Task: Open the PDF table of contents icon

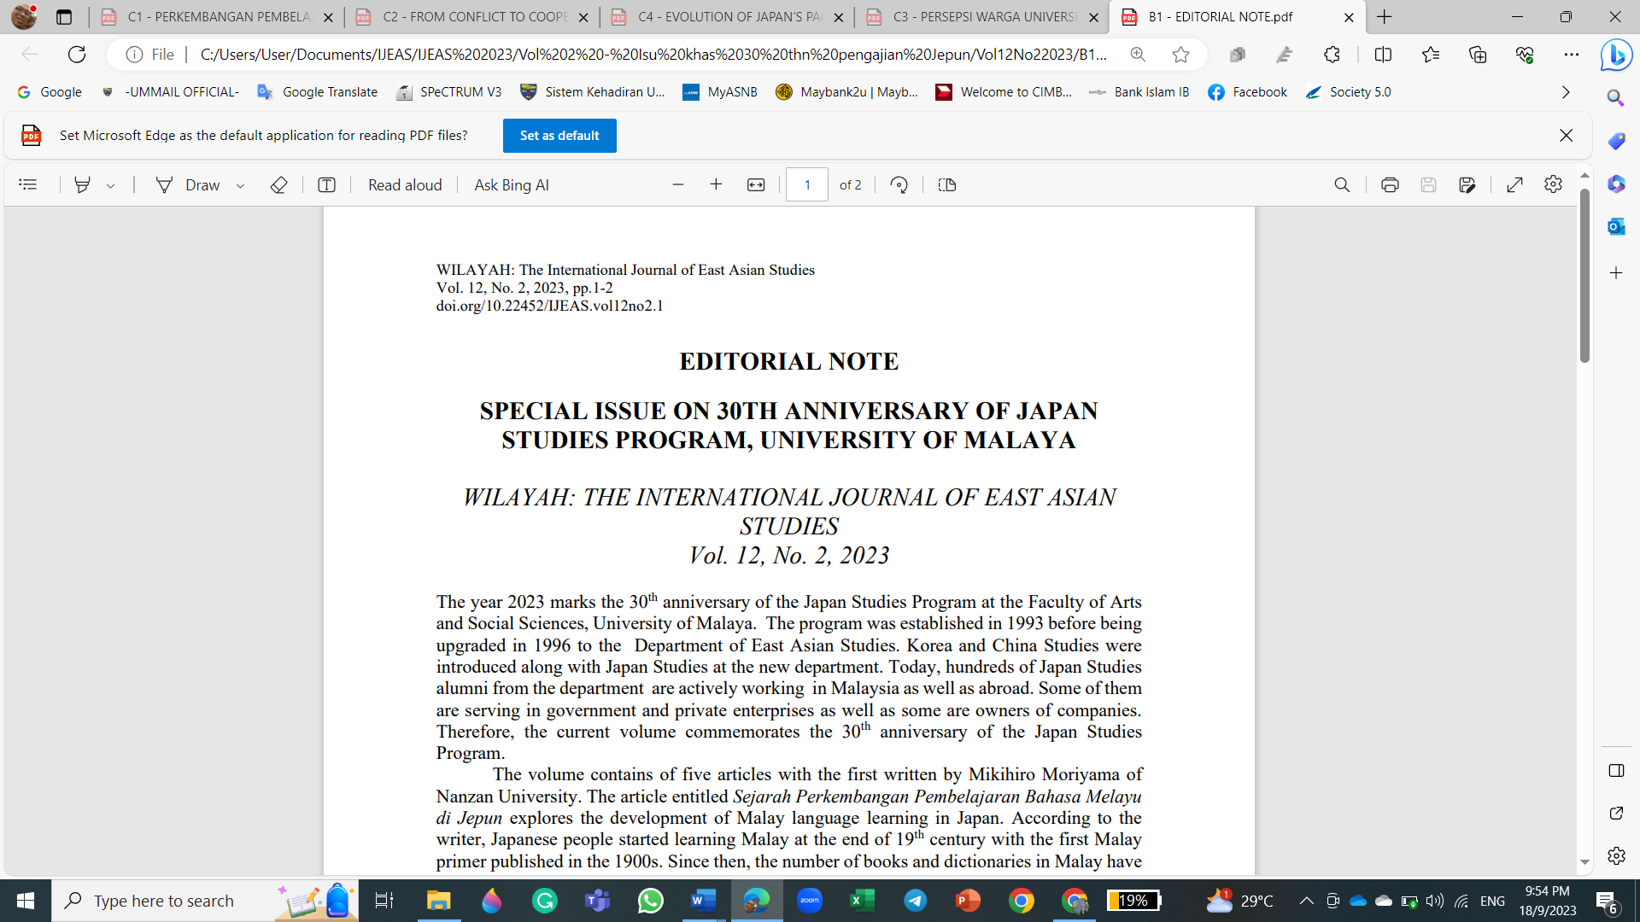Action: (x=28, y=184)
